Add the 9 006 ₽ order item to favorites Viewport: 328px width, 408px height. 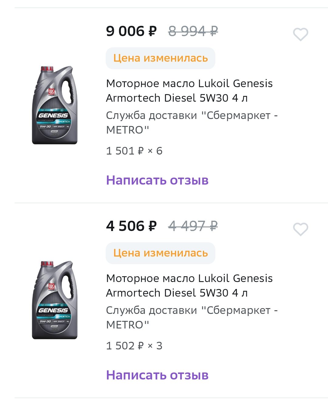pos(301,34)
